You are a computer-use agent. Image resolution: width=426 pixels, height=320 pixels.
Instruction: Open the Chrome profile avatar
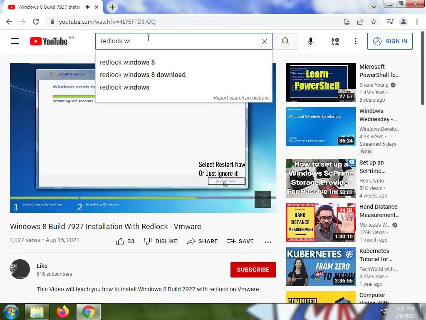(x=404, y=22)
